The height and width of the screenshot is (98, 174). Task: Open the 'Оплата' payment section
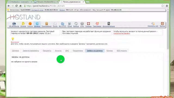tap(23, 24)
